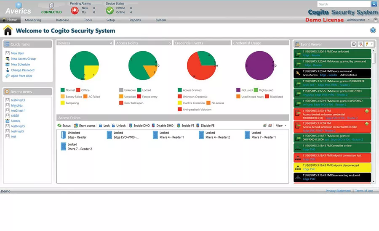Click the Status refresh toolbar button
Image resolution: width=379 pixels, height=231 pixels.
[x=64, y=126]
